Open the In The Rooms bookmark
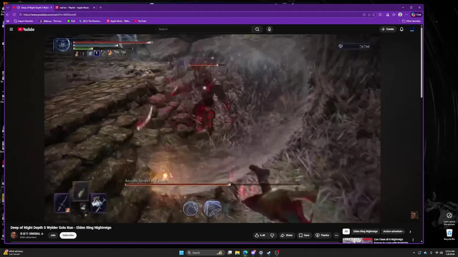Image resolution: width=458 pixels, height=257 pixels. click(x=91, y=21)
